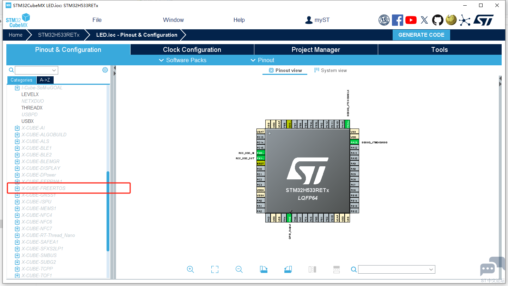Click the green PA5 pin on the chip
The height and width of the screenshot is (286, 508).
[x=290, y=219]
